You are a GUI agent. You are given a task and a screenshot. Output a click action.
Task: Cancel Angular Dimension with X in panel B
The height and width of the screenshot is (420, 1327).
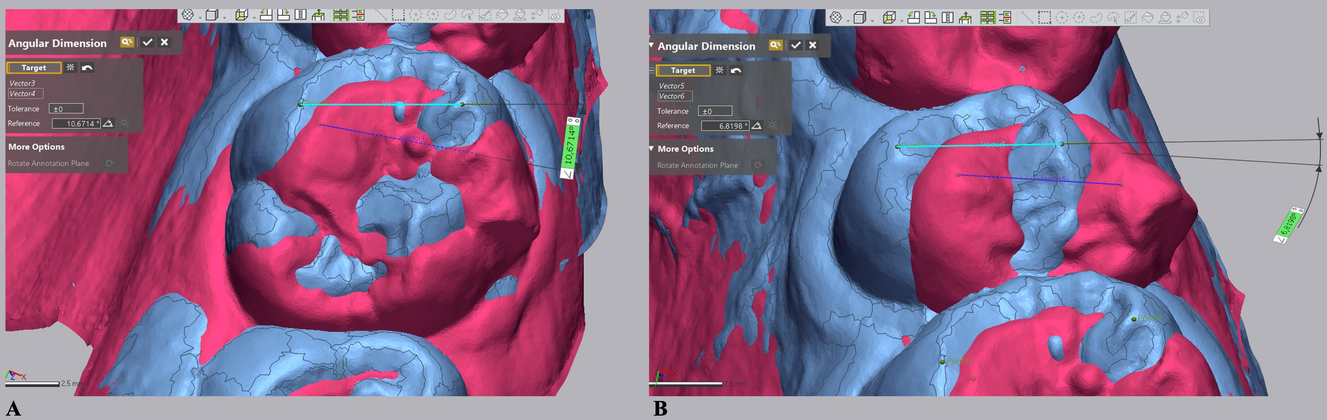coord(812,45)
